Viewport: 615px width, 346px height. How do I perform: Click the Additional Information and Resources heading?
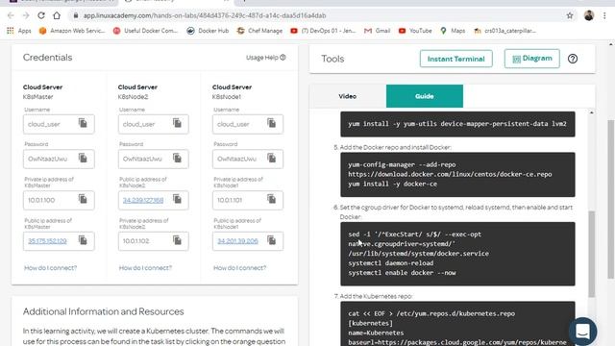click(103, 311)
